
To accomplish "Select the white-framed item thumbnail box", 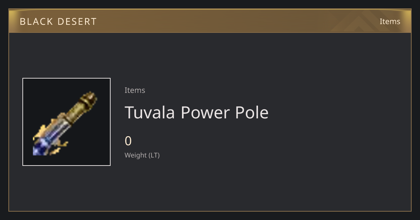I will [x=66, y=122].
